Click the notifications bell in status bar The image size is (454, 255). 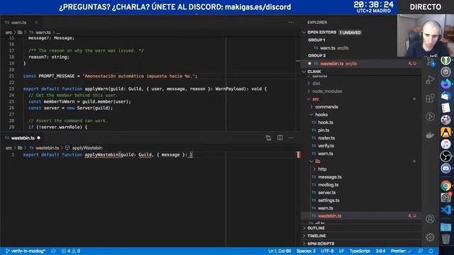tap(431, 251)
